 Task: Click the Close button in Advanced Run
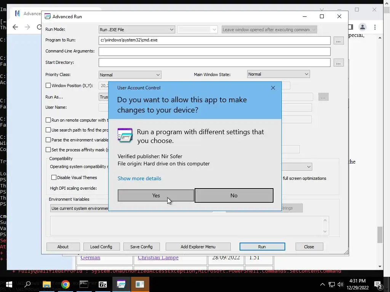coord(309,247)
